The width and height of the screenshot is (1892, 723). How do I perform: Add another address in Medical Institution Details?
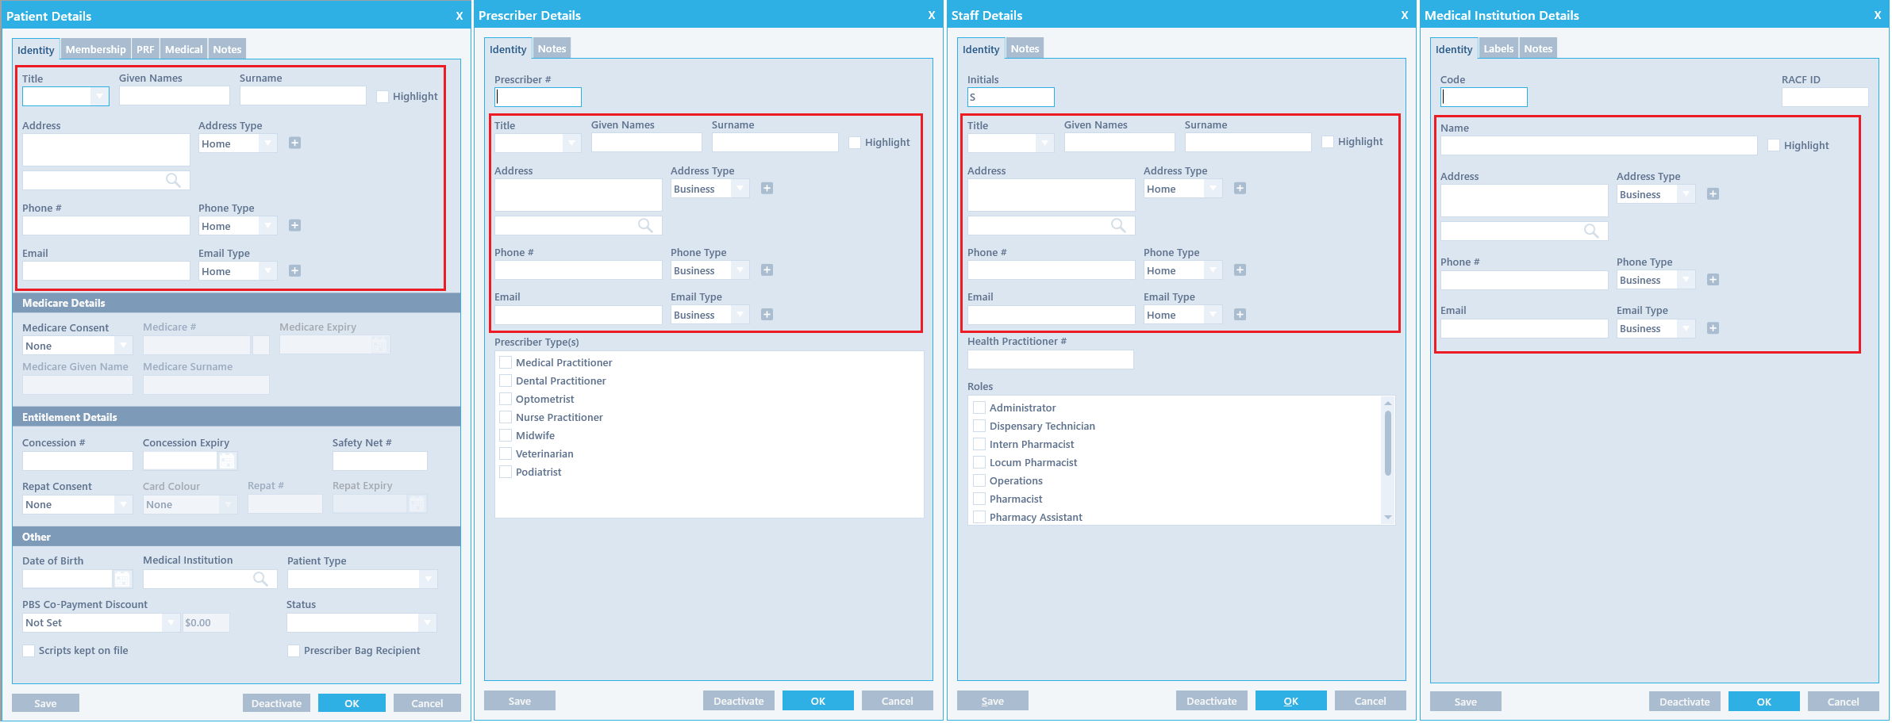[1713, 194]
